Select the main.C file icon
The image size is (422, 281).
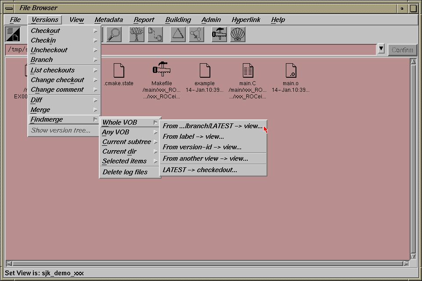coord(248,70)
